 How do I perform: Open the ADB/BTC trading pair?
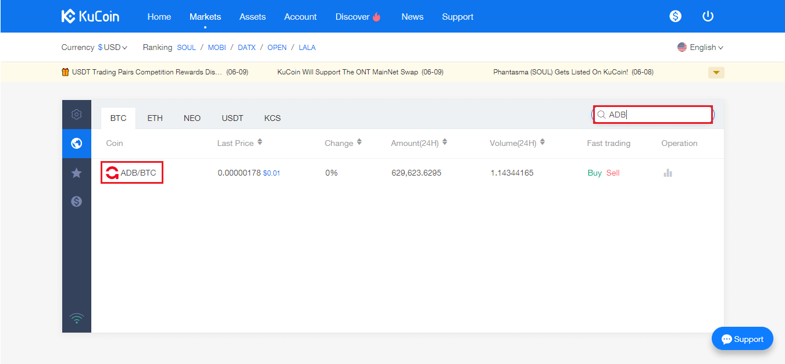pyautogui.click(x=138, y=173)
